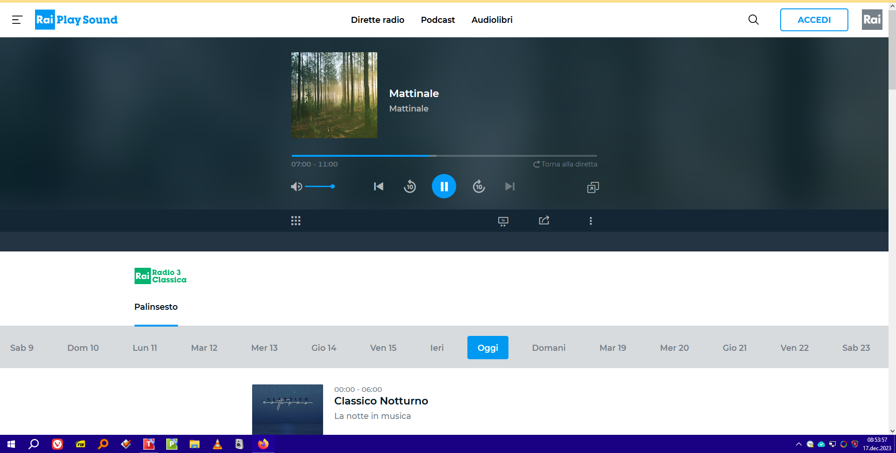
Task: Skip forward ten seconds
Action: tap(479, 187)
